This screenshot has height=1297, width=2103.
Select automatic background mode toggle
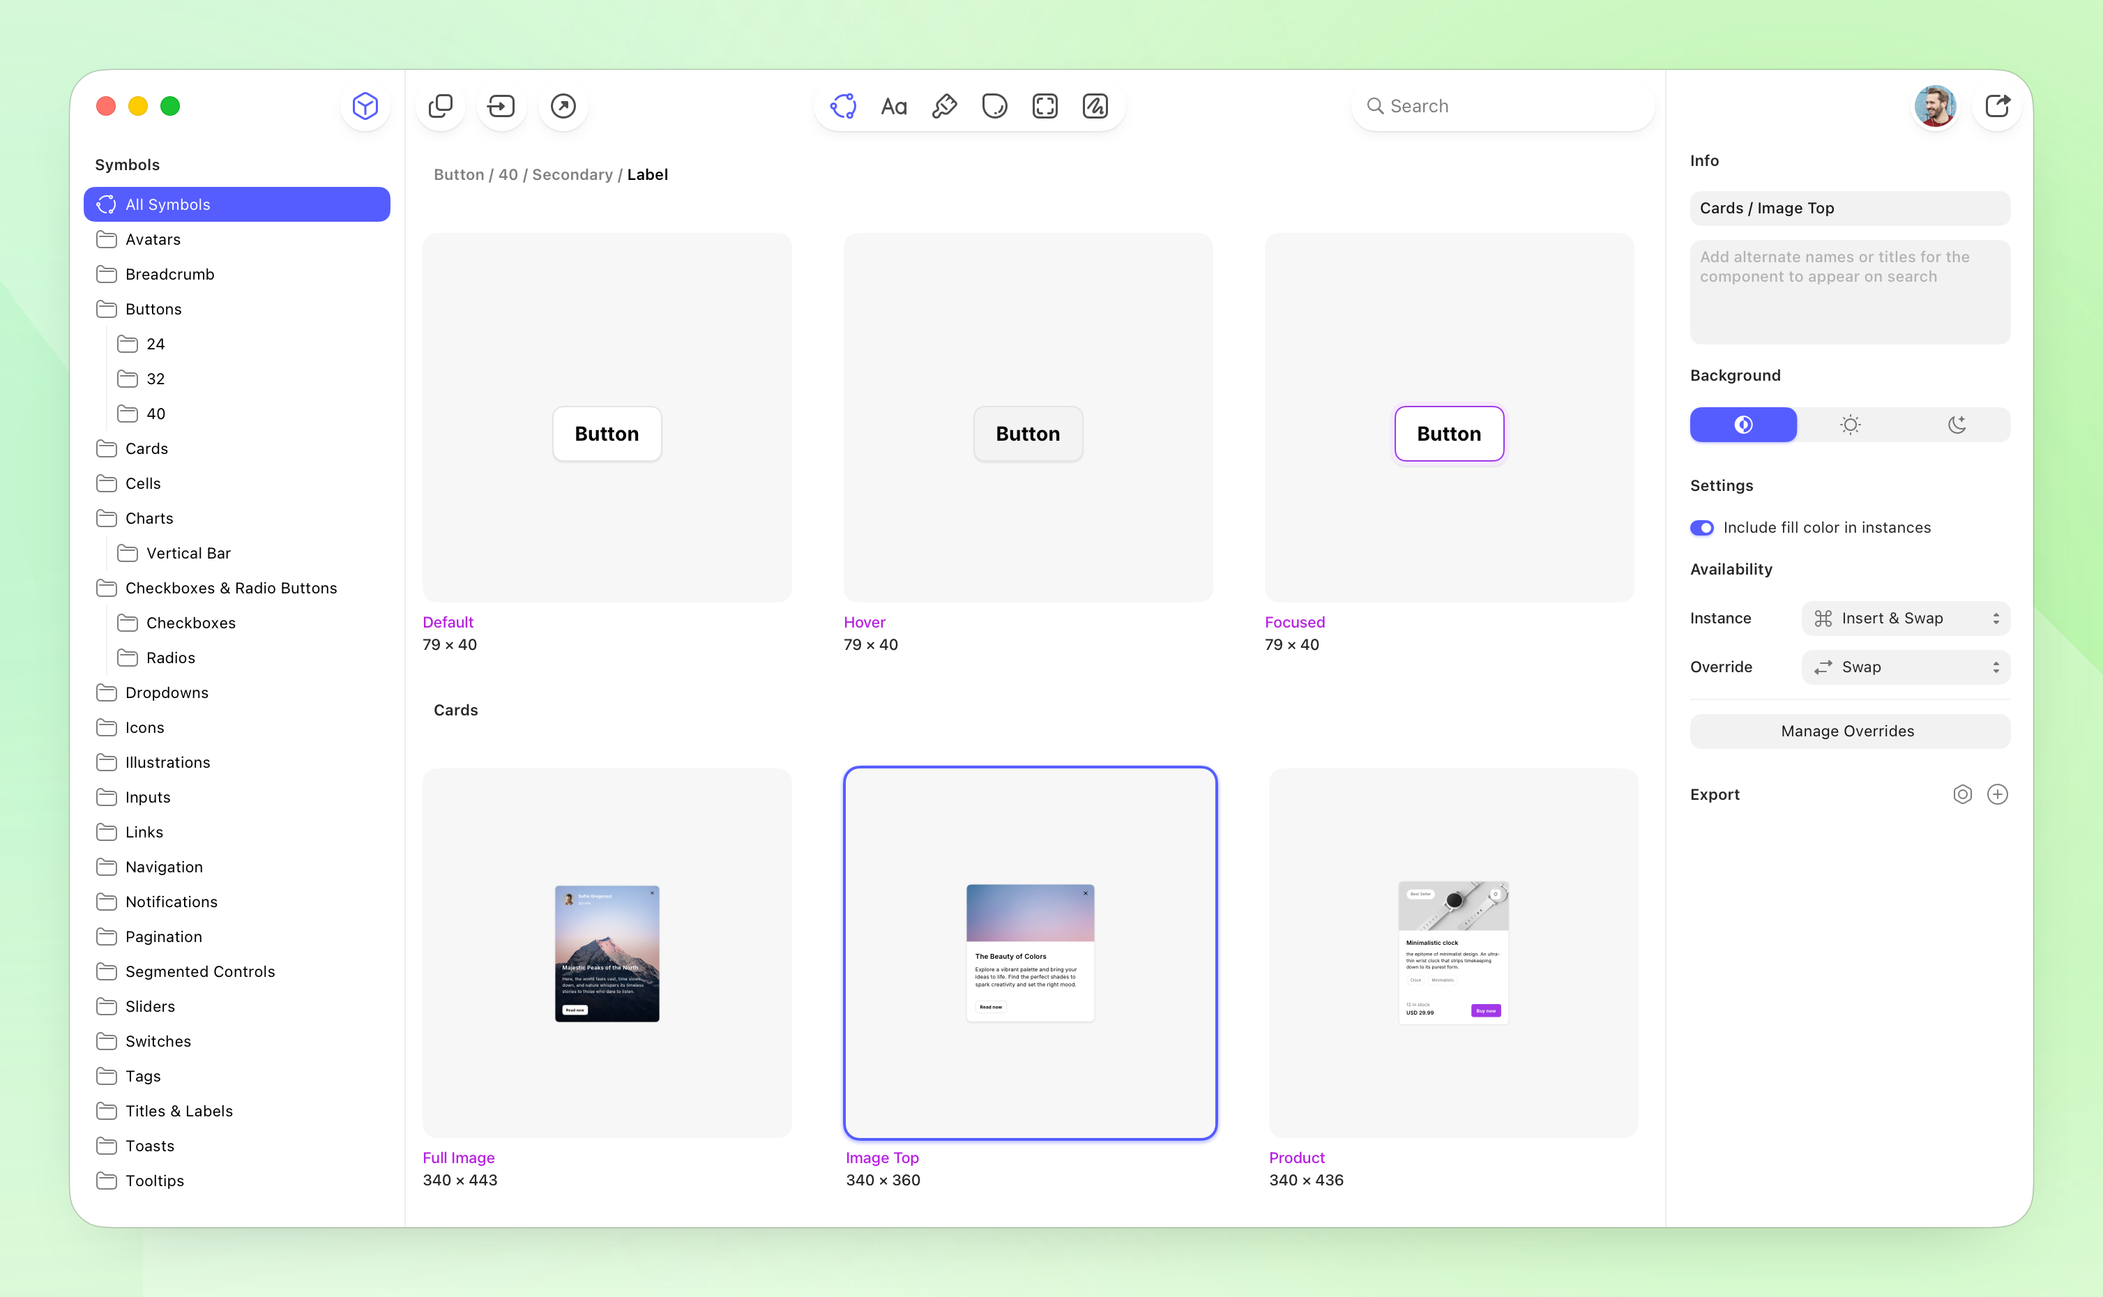(1743, 425)
